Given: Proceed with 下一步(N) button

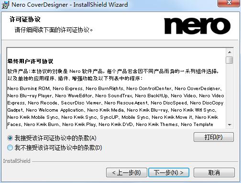Looking at the screenshot, I should pyautogui.click(x=169, y=172).
